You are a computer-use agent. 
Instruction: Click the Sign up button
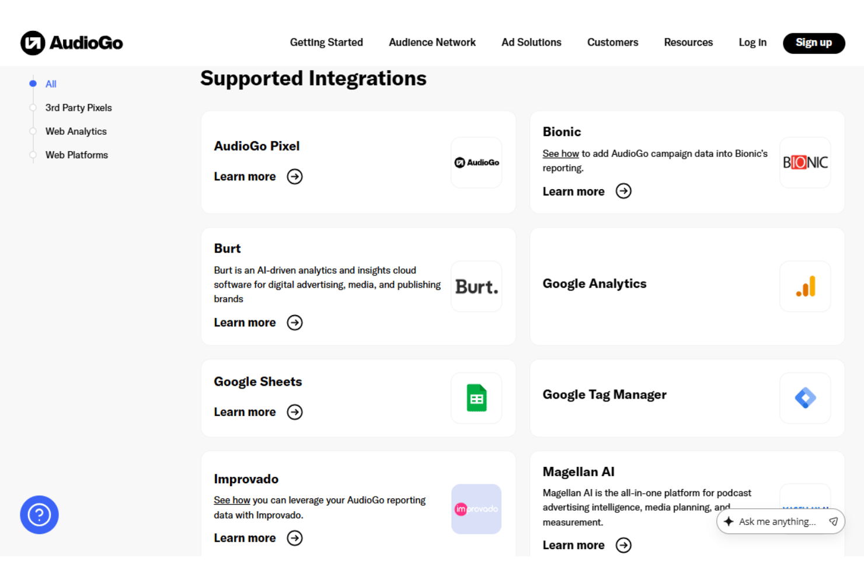point(814,43)
